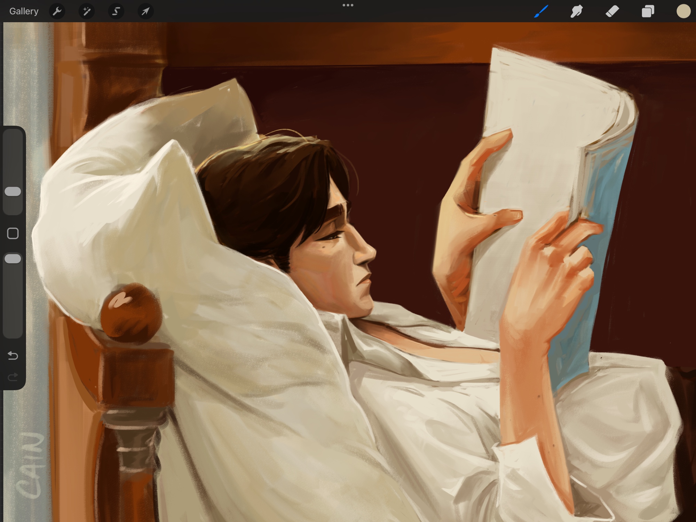696x522 pixels.
Task: Open the Adjustments magic wand menu
Action: (x=86, y=11)
